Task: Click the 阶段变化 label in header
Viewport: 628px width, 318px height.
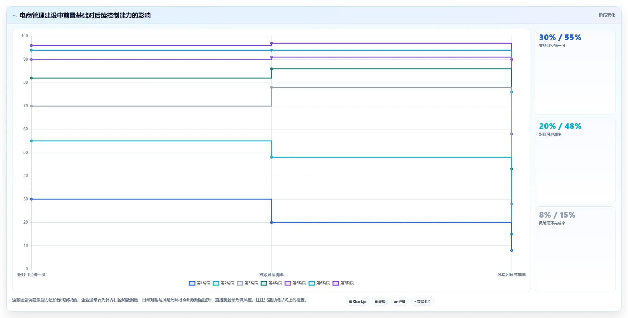Action: tap(607, 15)
